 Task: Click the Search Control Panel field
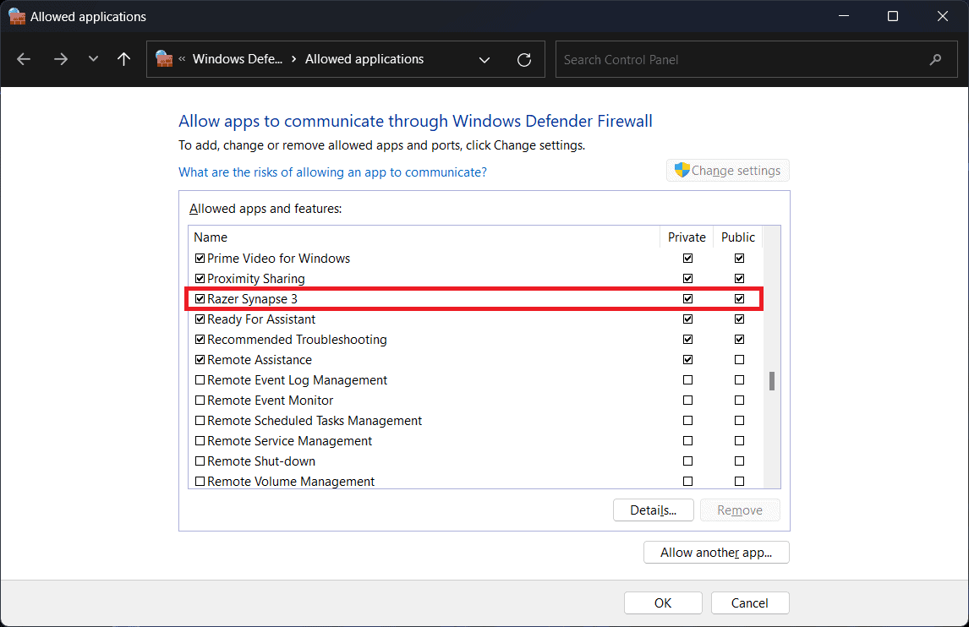coord(757,59)
